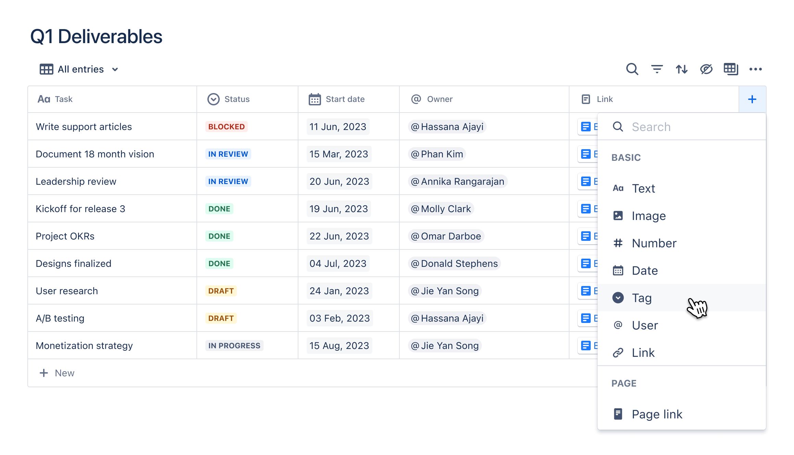
Task: Click the filter icon in toolbar
Action: pyautogui.click(x=656, y=69)
